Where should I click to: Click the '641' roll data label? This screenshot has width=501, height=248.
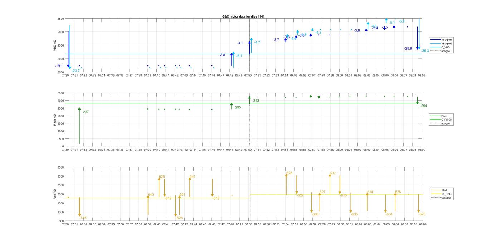(x=192, y=176)
